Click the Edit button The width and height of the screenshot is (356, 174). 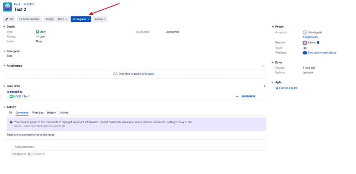9,19
